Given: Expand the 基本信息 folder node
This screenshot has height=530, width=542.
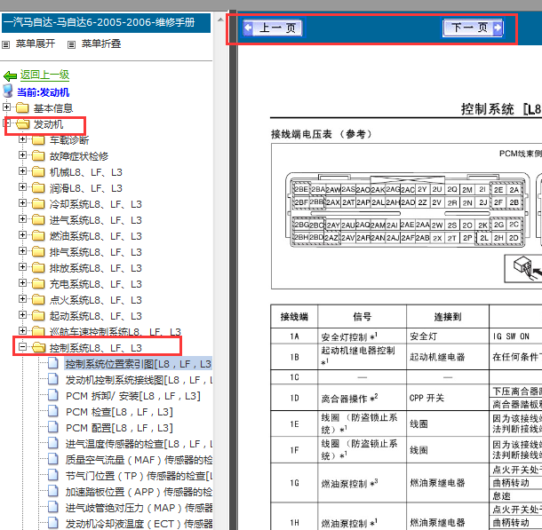Looking at the screenshot, I should 6,107.
